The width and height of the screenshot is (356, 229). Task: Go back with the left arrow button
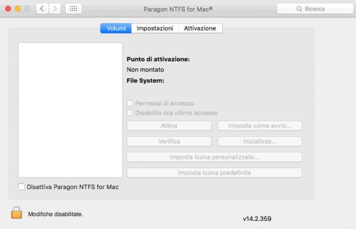42,9
